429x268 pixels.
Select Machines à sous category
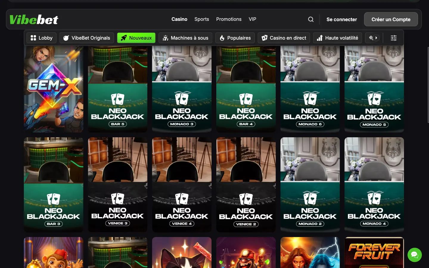pyautogui.click(x=185, y=38)
